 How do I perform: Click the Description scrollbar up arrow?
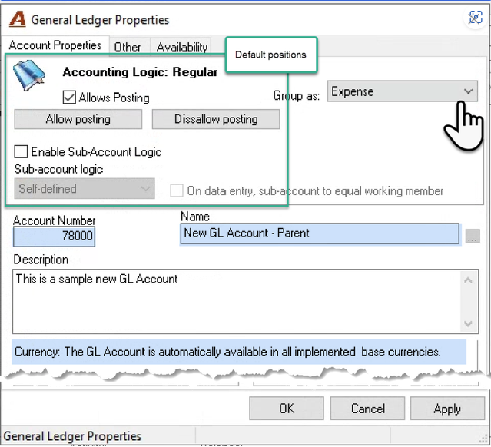click(468, 280)
